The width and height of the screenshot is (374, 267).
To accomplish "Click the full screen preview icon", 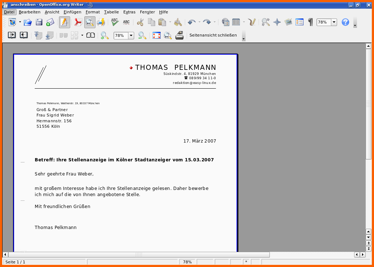I will coord(156,35).
